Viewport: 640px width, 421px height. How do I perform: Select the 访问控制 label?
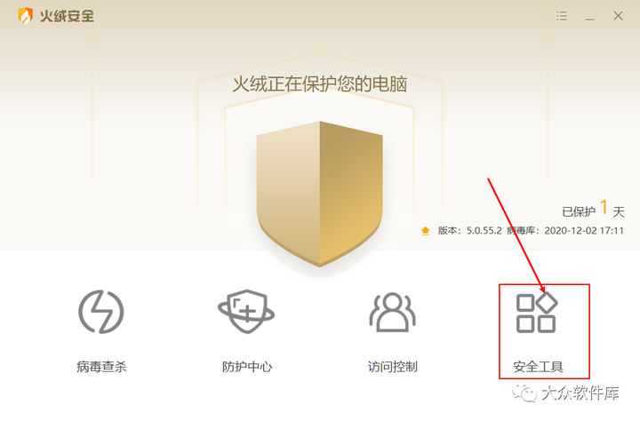[392, 367]
